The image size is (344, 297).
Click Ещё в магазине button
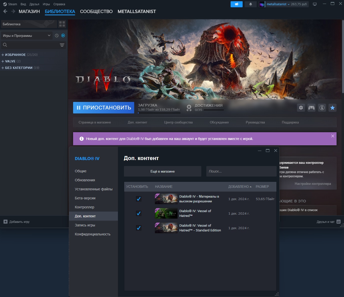[162, 171]
